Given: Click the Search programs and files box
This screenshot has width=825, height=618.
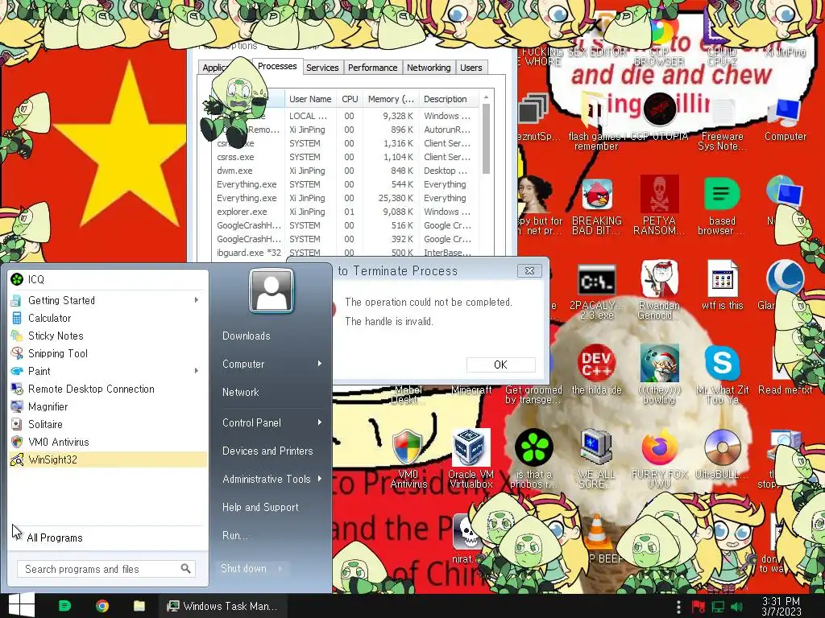Looking at the screenshot, I should [x=107, y=569].
